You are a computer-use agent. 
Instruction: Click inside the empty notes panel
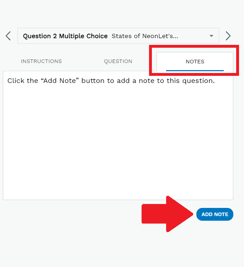coord(118,142)
